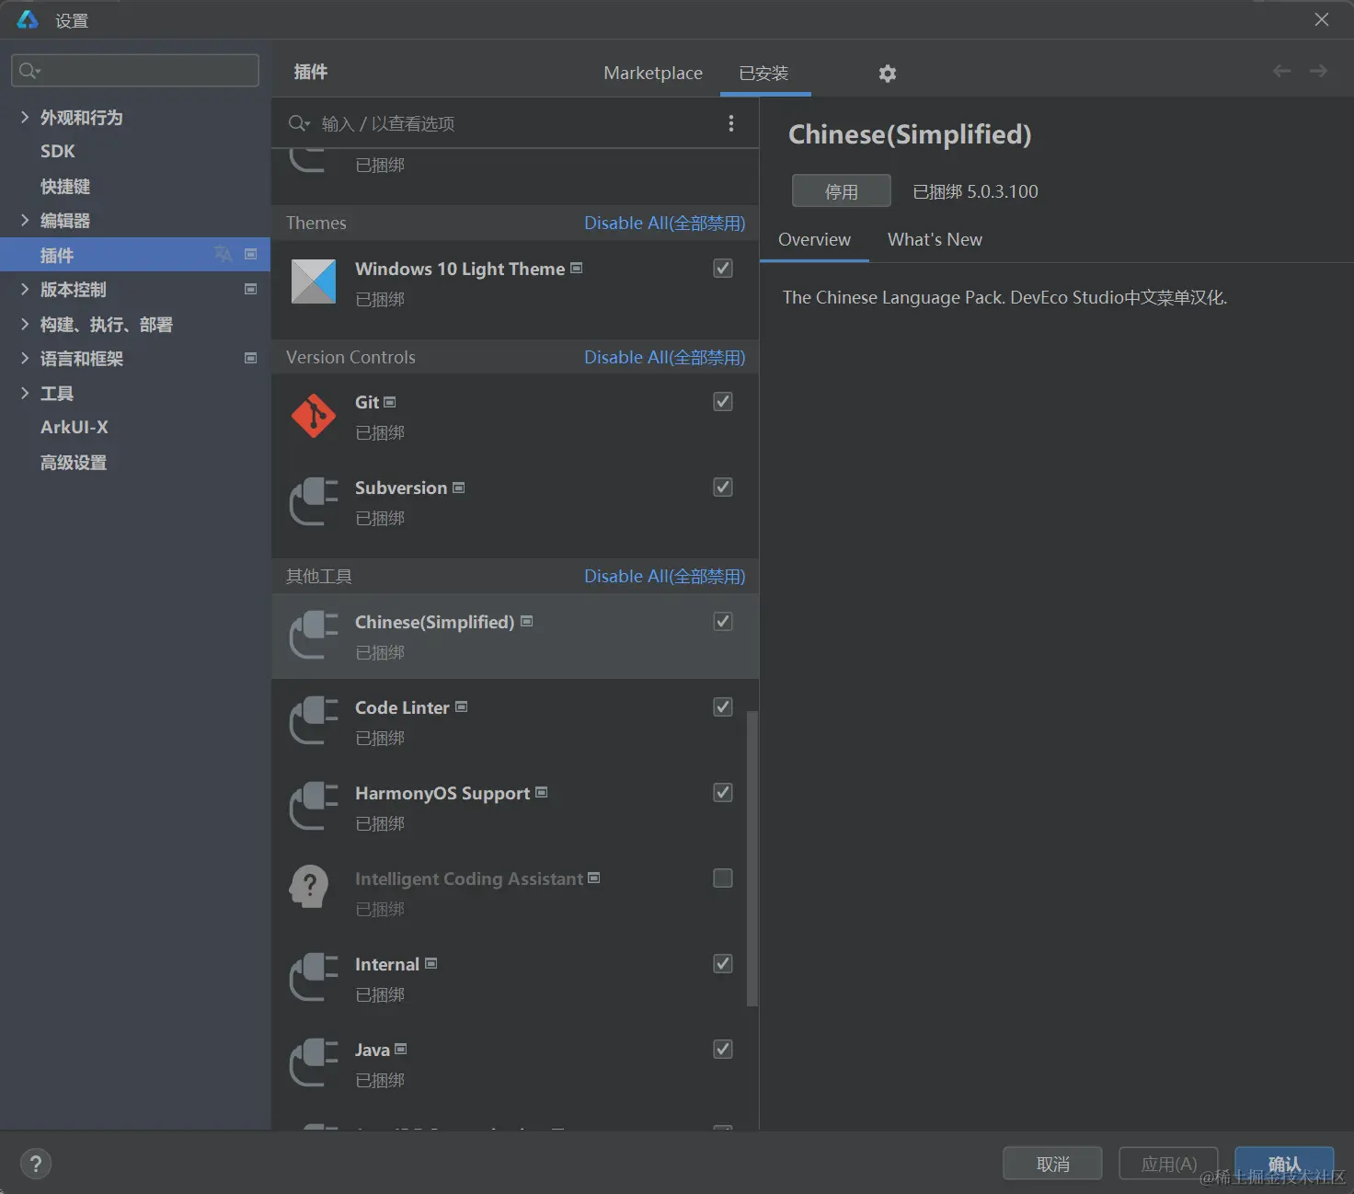This screenshot has height=1194, width=1354.
Task: Click the Internal plugin plug icon
Action: [314, 978]
